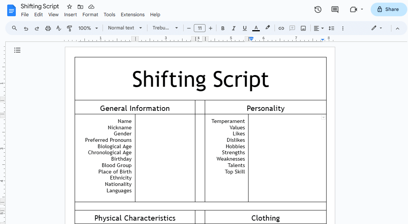This screenshot has height=224, width=408.
Task: Open the text color picker
Action: 256,28
